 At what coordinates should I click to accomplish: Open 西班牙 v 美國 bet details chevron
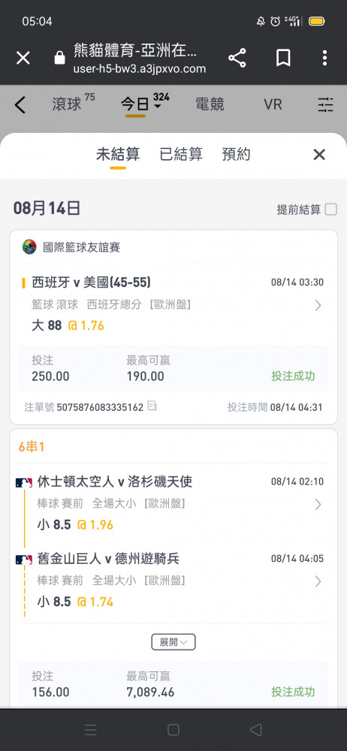tap(318, 305)
